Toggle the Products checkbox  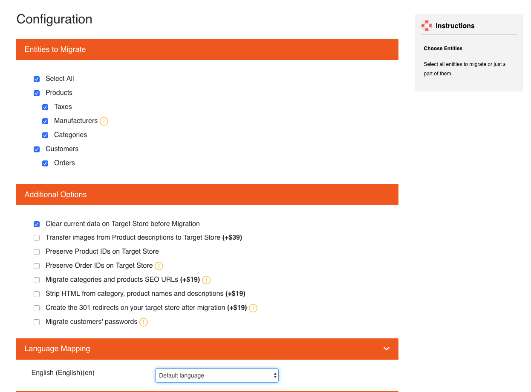pos(37,93)
